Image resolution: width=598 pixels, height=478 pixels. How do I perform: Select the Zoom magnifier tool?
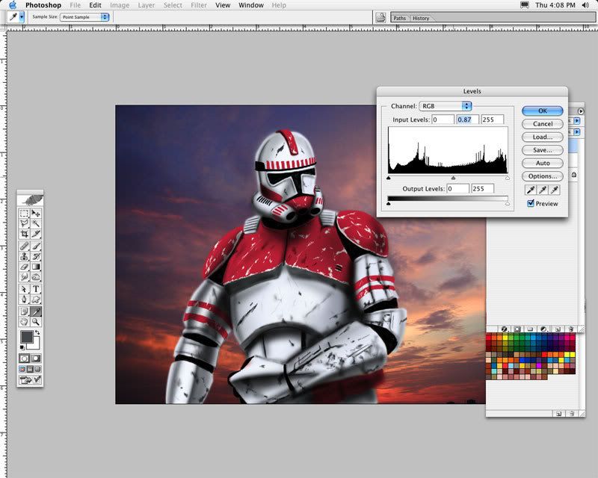(x=36, y=322)
